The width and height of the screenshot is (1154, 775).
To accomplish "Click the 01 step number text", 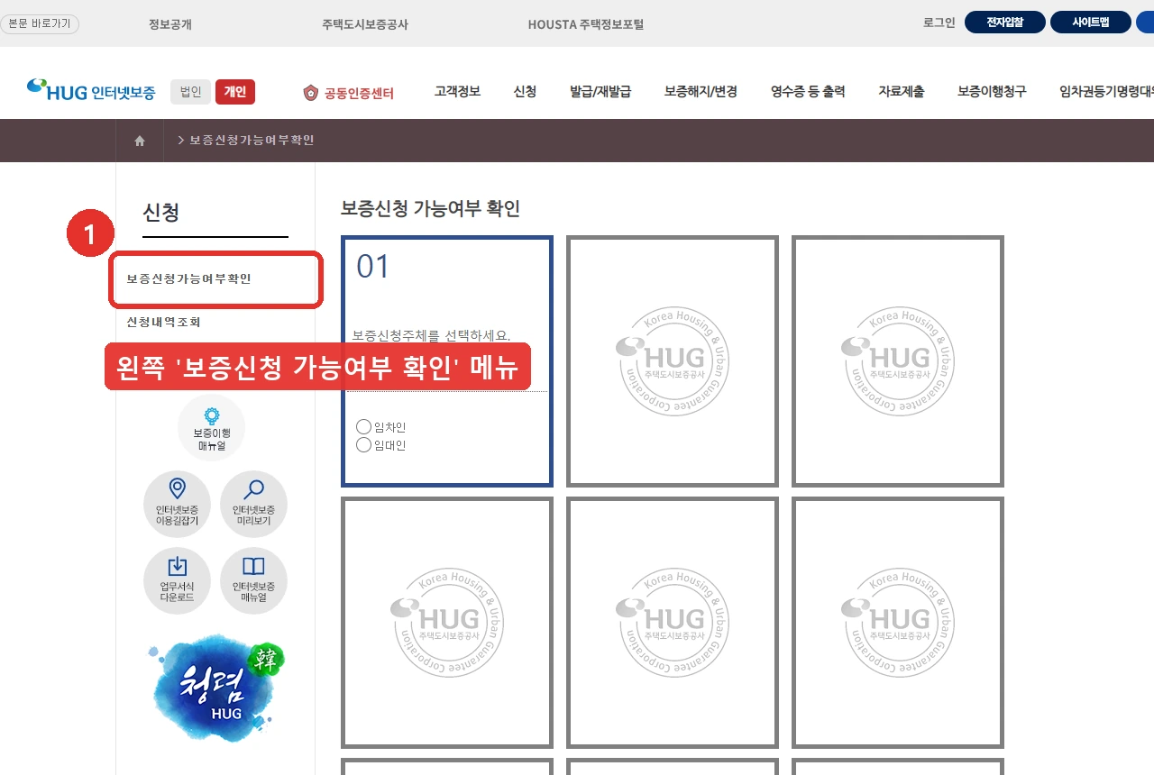I will (373, 267).
